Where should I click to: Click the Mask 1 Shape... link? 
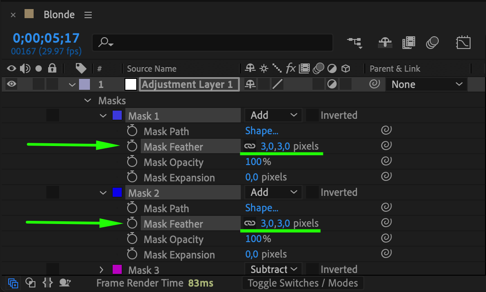[262, 131]
